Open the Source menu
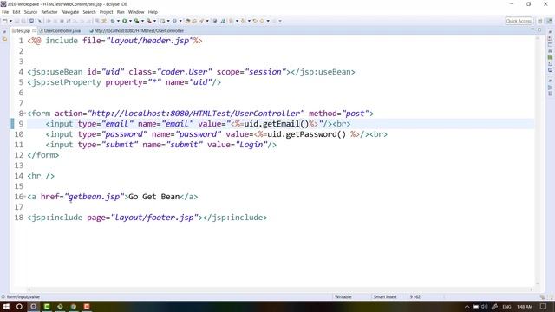555x312 pixels. coord(30,12)
